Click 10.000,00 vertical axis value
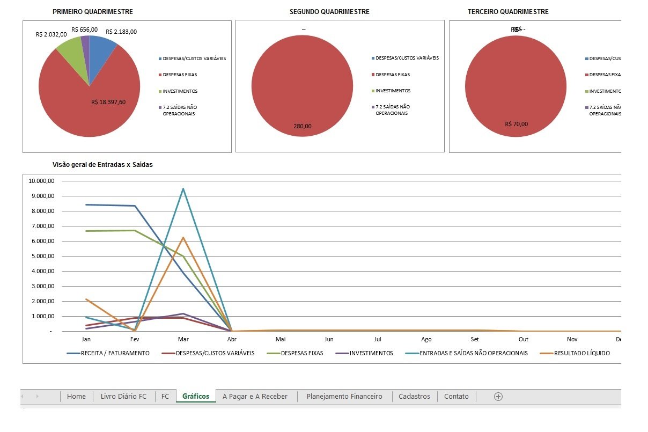Viewport: 648px width, 432px height. pos(41,181)
